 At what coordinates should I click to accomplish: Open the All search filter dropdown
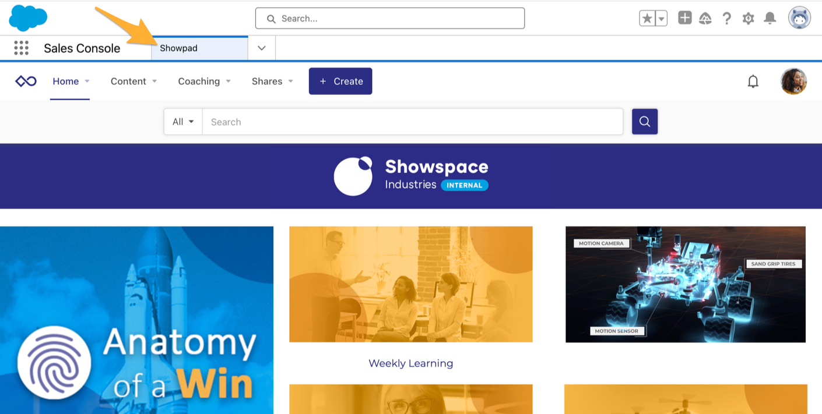pyautogui.click(x=183, y=122)
